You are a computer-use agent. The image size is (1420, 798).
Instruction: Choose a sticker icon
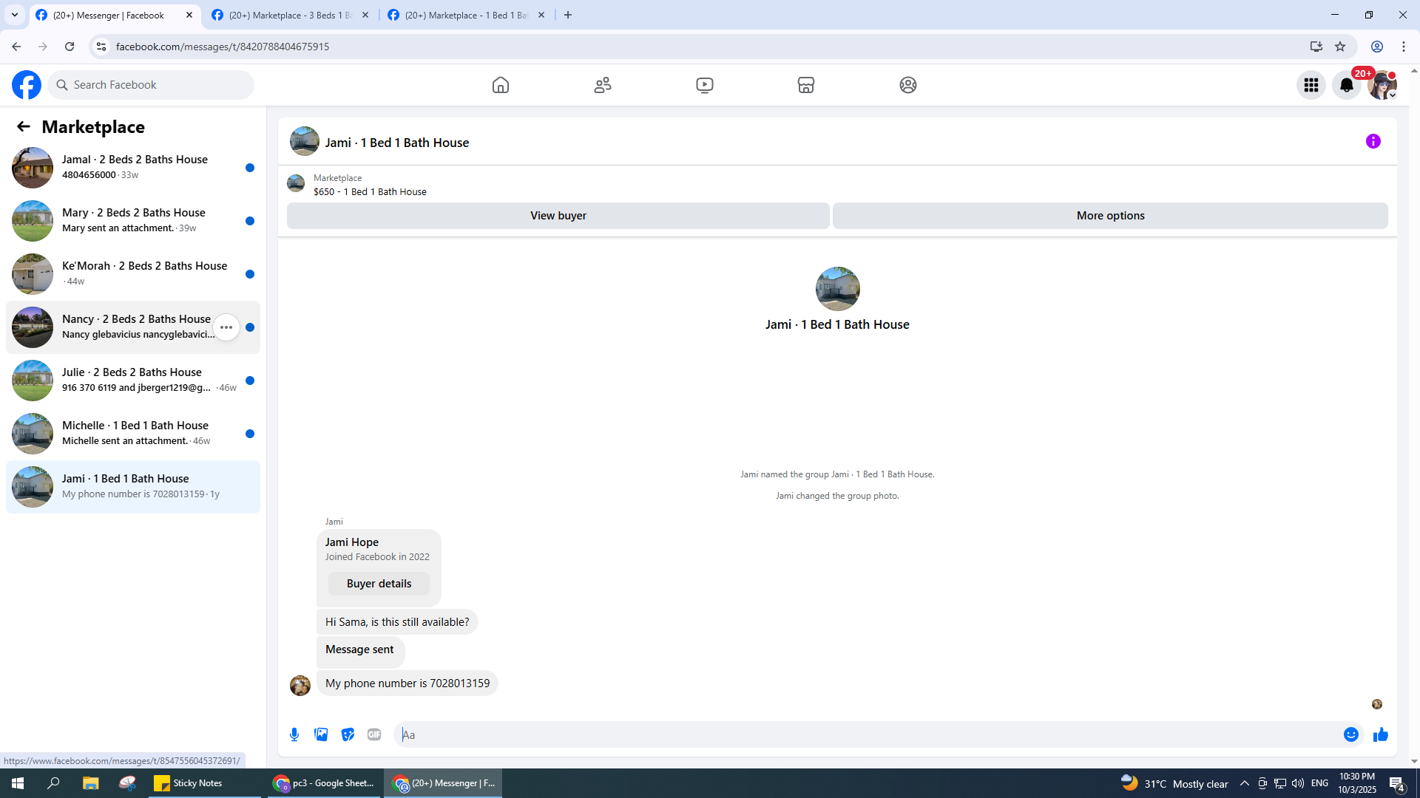coord(348,734)
